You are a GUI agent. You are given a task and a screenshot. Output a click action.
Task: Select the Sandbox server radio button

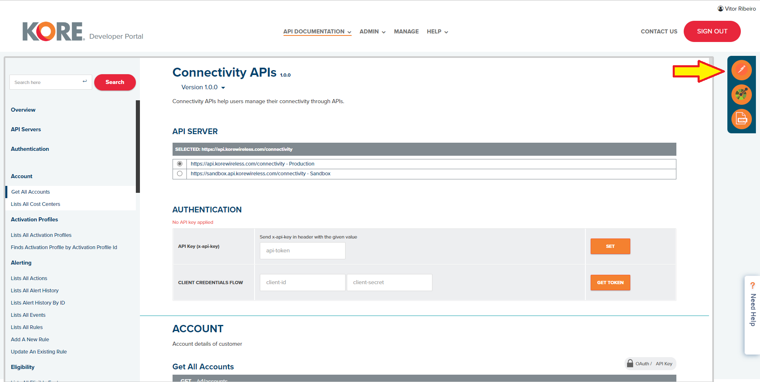179,173
